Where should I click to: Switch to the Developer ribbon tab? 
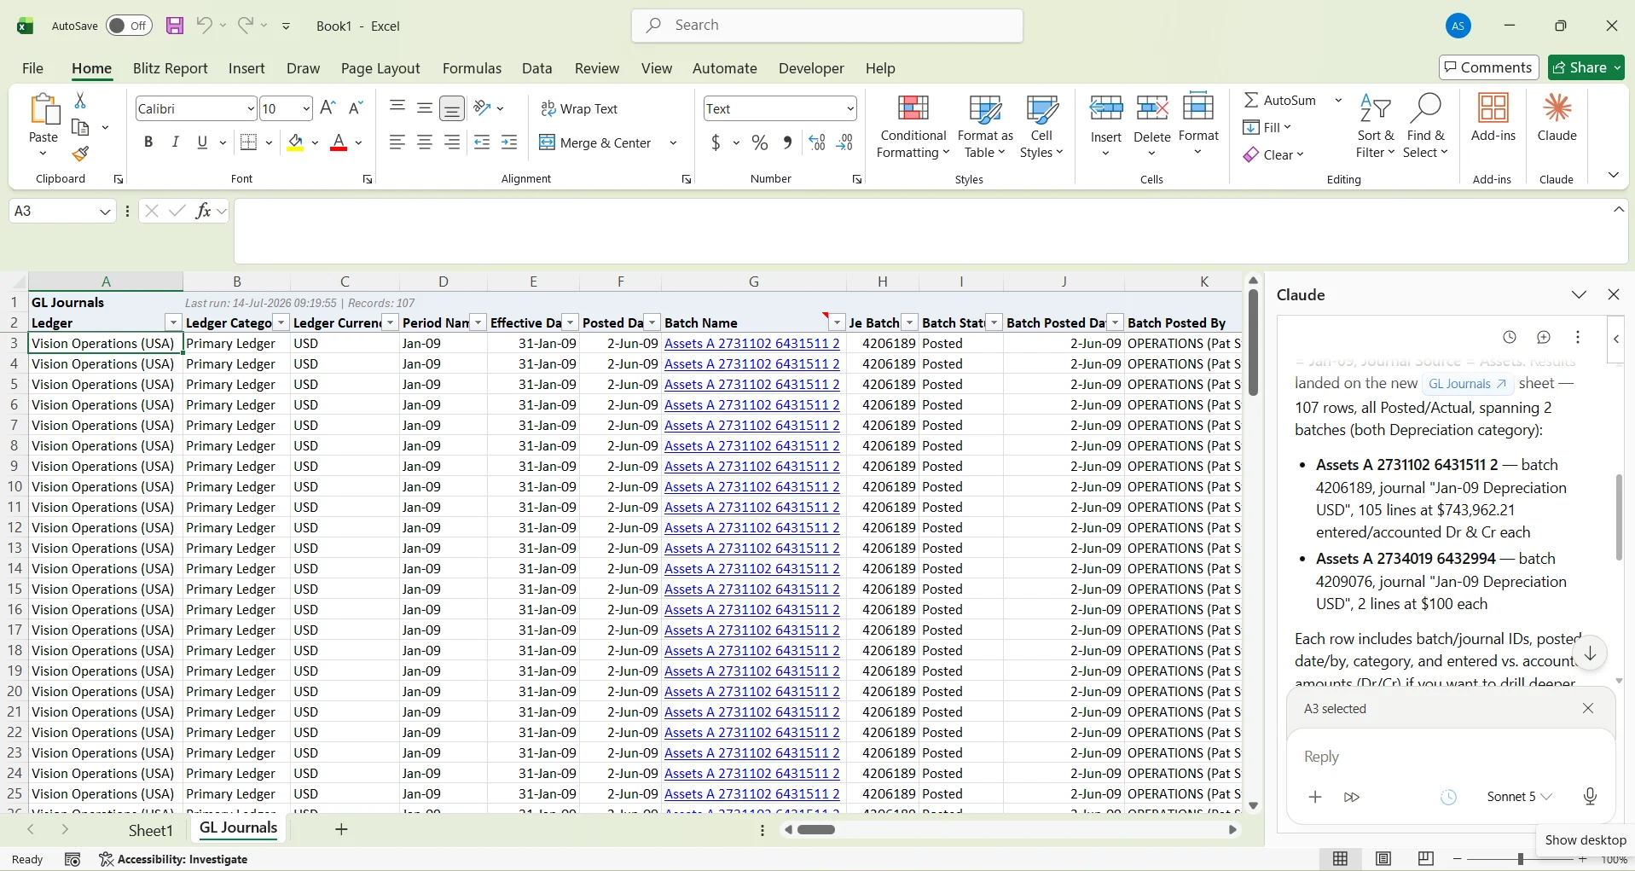(x=811, y=68)
